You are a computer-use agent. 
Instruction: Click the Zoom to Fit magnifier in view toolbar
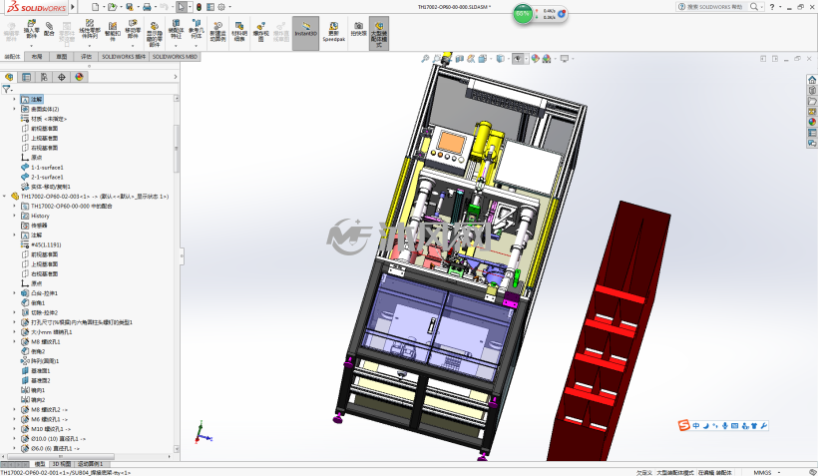click(425, 59)
